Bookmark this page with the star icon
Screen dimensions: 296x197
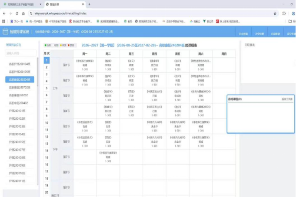click(275, 13)
